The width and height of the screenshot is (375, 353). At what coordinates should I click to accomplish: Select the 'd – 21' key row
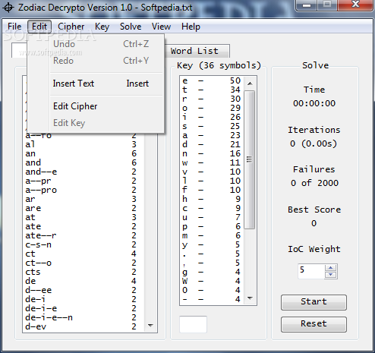[212, 144]
